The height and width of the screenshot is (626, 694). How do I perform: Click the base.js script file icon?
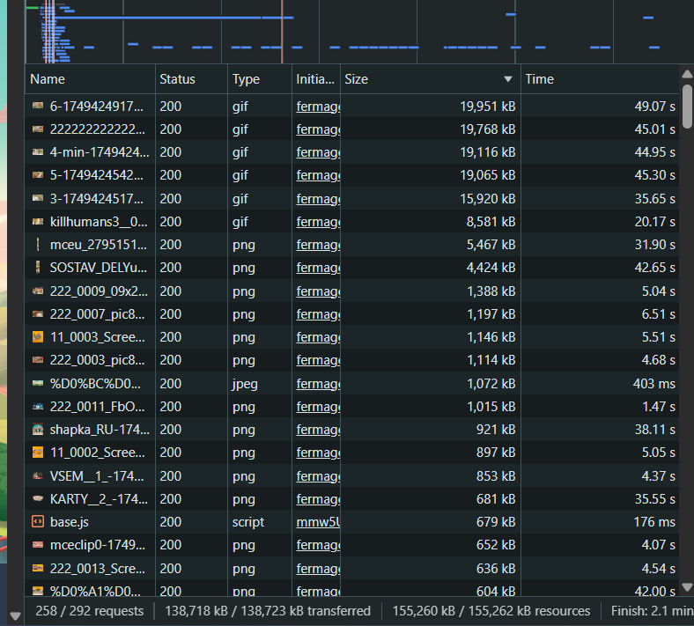[38, 522]
